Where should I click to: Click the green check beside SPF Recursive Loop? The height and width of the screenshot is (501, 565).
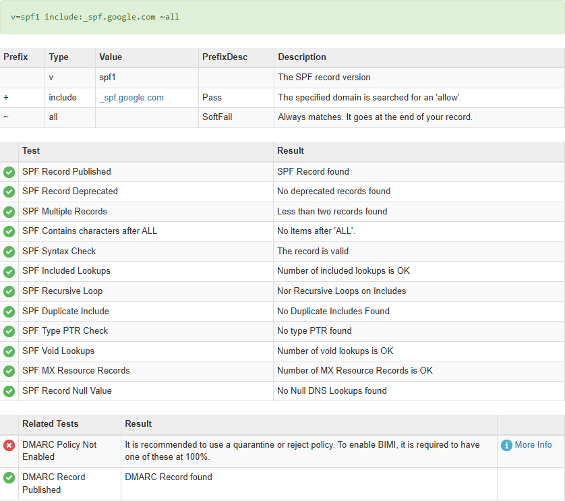click(9, 291)
